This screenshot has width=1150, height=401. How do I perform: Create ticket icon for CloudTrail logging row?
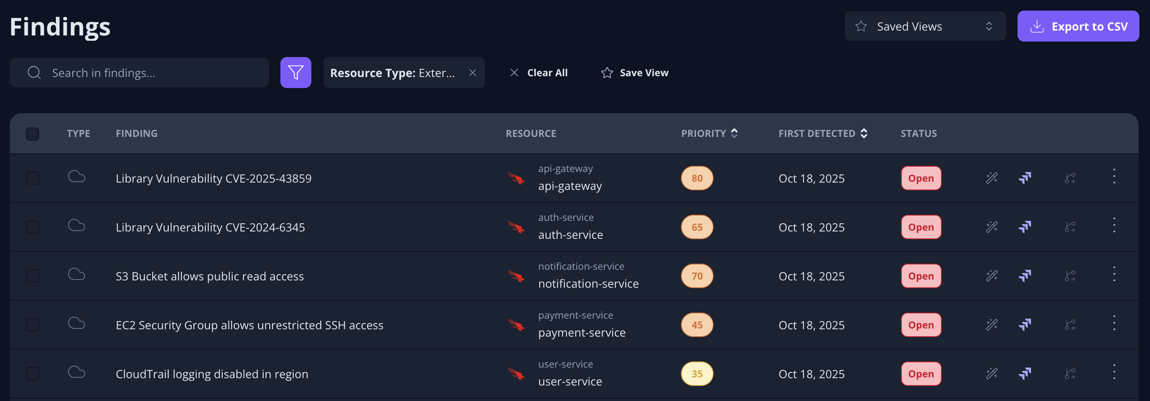click(1024, 374)
